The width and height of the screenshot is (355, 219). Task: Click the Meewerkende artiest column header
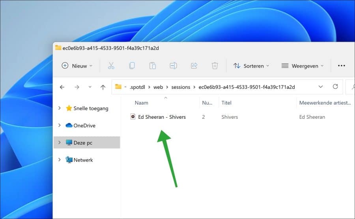[x=325, y=103]
